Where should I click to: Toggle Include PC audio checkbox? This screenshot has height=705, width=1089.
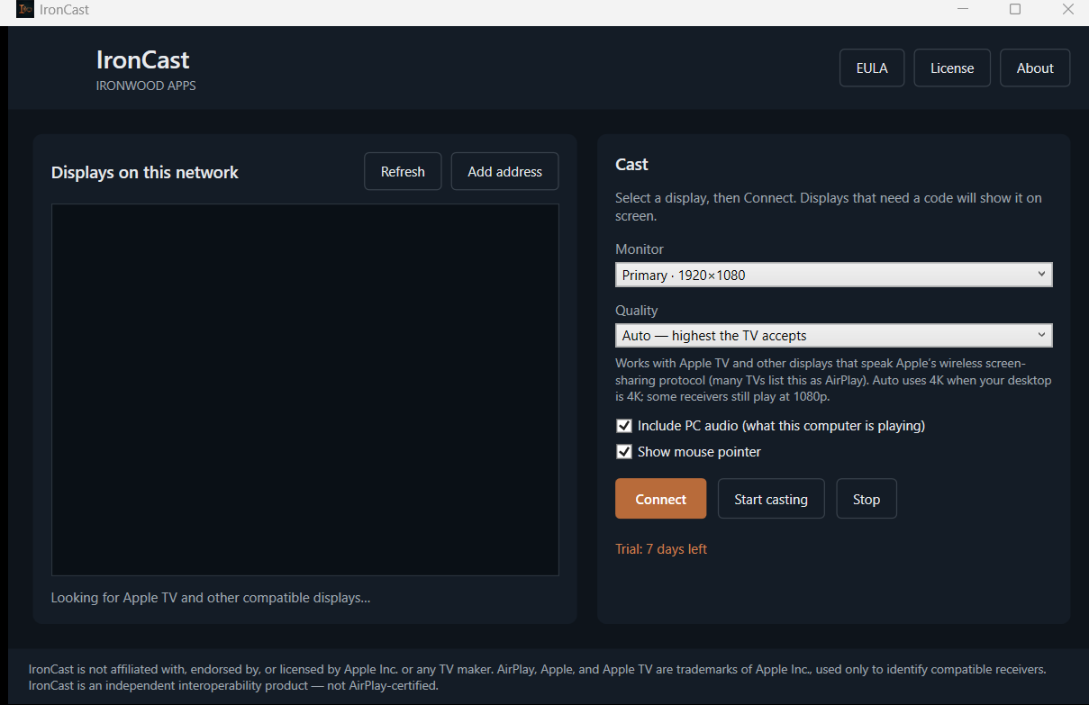[x=623, y=425]
